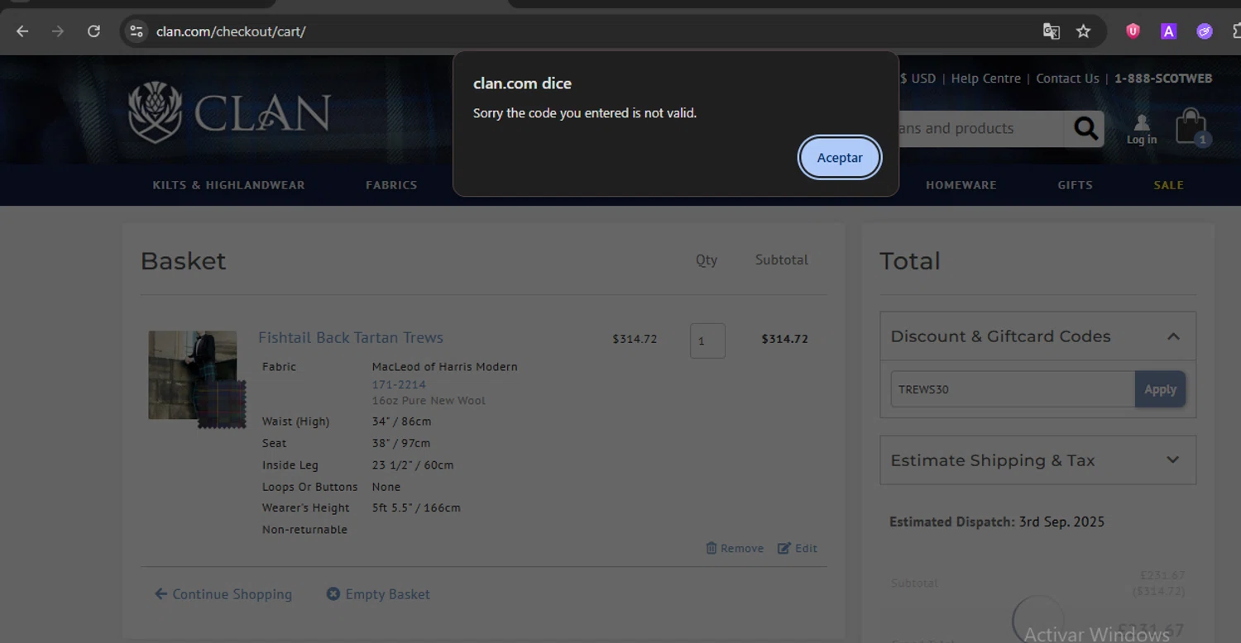The image size is (1241, 643).
Task: Go back with the browser back arrow
Action: pyautogui.click(x=22, y=31)
